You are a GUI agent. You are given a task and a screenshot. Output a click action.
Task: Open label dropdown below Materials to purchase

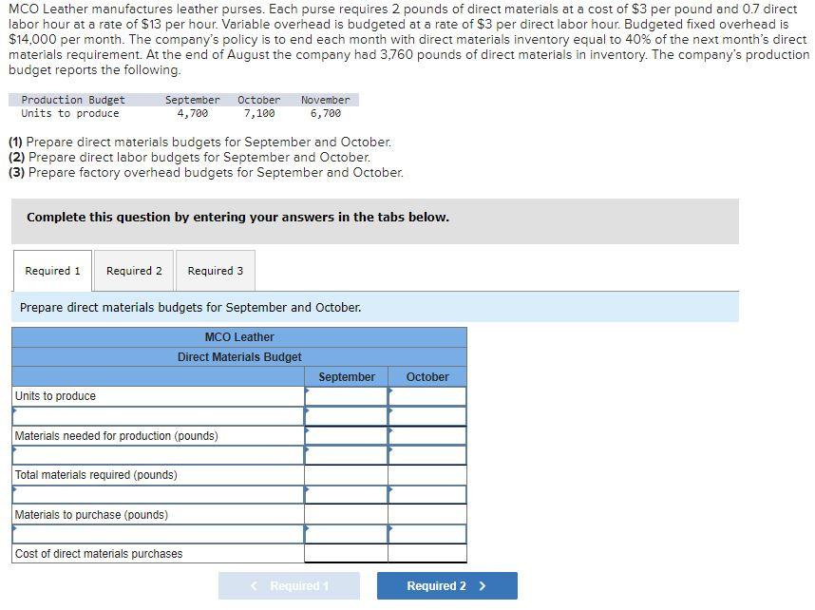(x=158, y=534)
